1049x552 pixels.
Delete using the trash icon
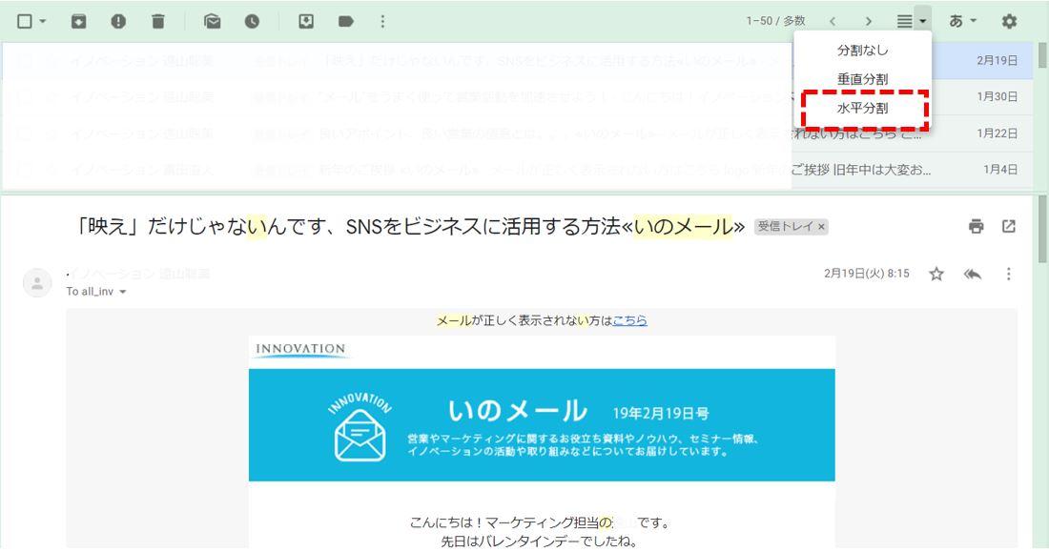click(x=158, y=21)
